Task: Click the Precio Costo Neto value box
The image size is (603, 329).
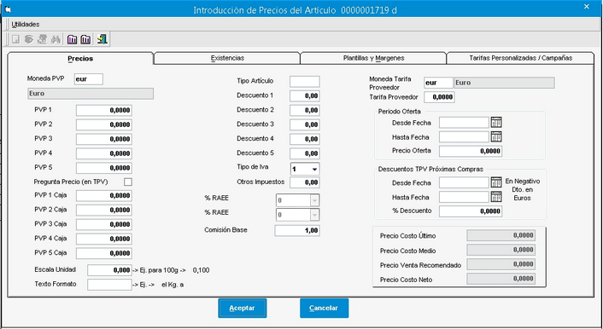Action: (501, 279)
